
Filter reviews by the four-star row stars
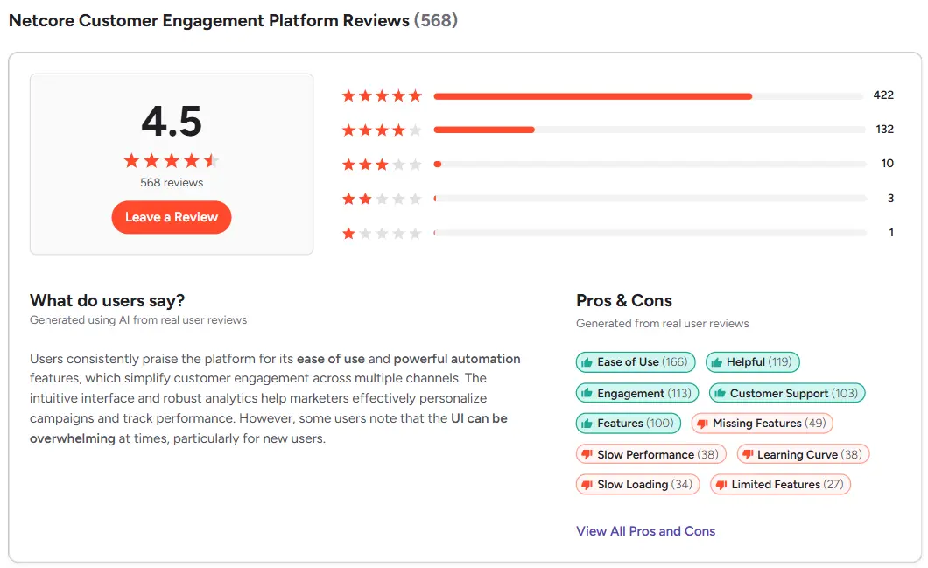click(382, 130)
